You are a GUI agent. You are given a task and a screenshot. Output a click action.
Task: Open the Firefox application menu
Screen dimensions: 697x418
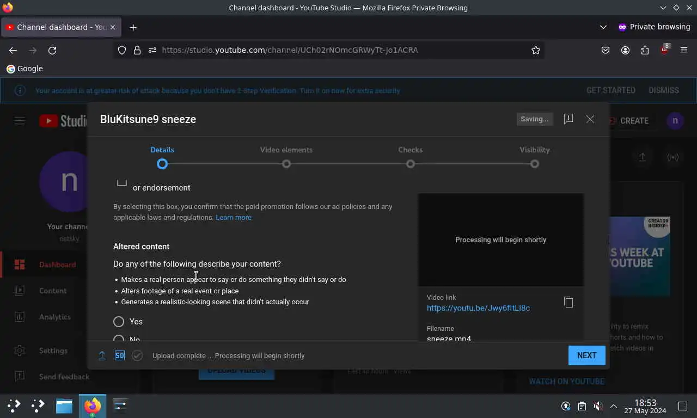click(x=684, y=50)
